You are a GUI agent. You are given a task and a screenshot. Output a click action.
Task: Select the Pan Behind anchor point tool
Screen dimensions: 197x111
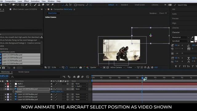pyautogui.click(x=18, y=5)
